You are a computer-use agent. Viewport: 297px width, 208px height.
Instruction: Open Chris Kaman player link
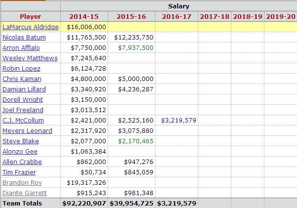coord(22,79)
